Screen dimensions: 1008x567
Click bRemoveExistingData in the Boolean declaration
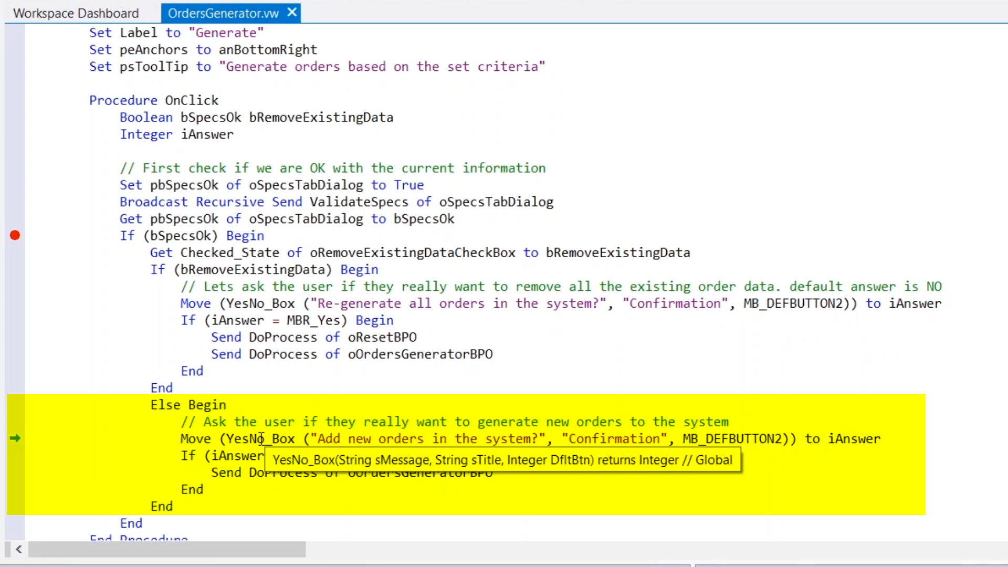(321, 117)
